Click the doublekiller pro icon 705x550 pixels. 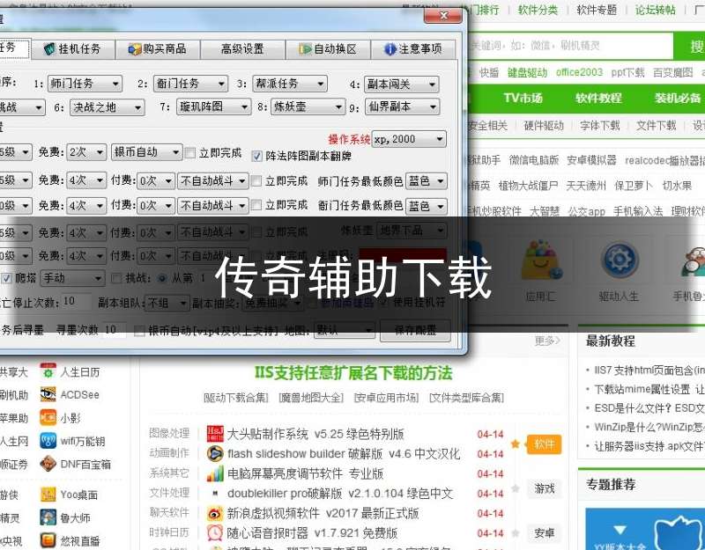215,493
